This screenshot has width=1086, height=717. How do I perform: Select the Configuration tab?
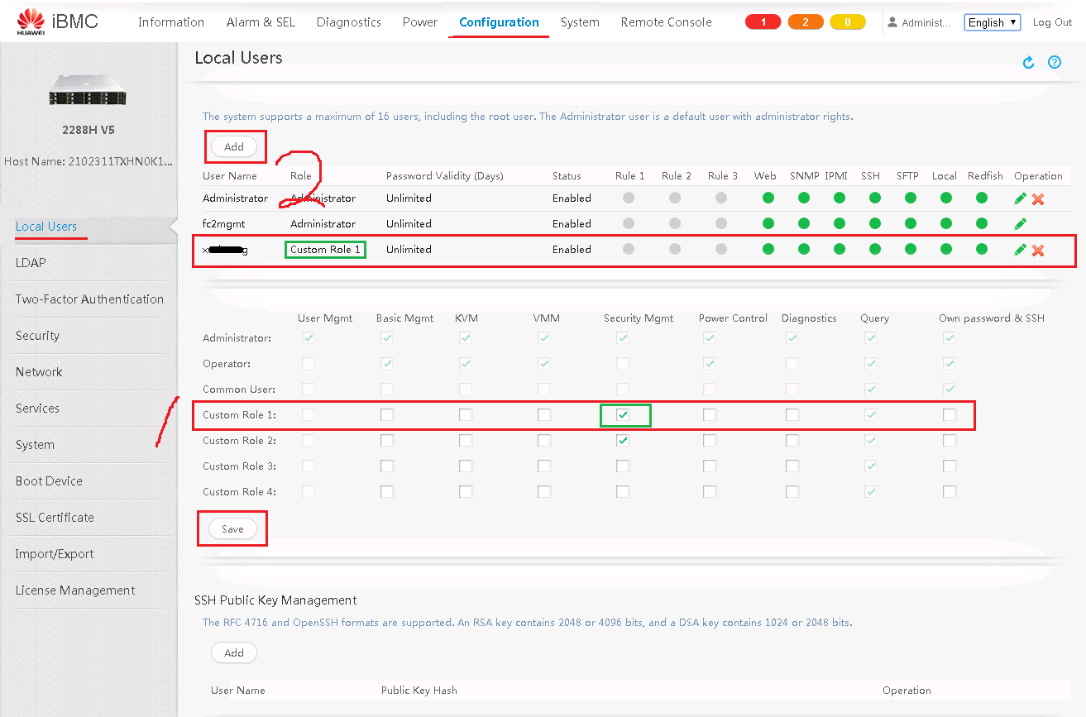(x=499, y=22)
